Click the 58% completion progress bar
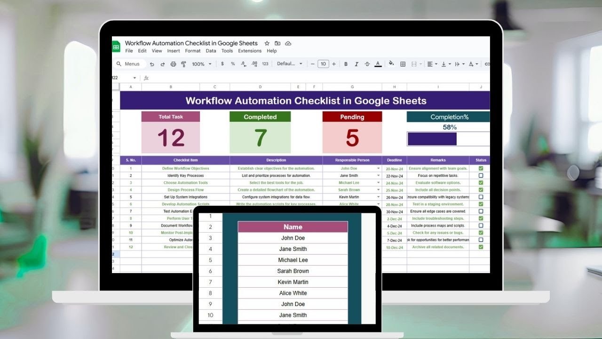Viewport: 602px width, 339px height. (x=448, y=139)
